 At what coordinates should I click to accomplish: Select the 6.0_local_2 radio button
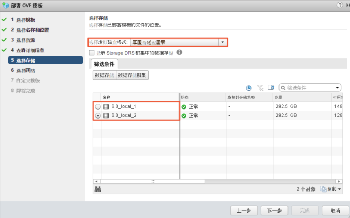[98, 115]
